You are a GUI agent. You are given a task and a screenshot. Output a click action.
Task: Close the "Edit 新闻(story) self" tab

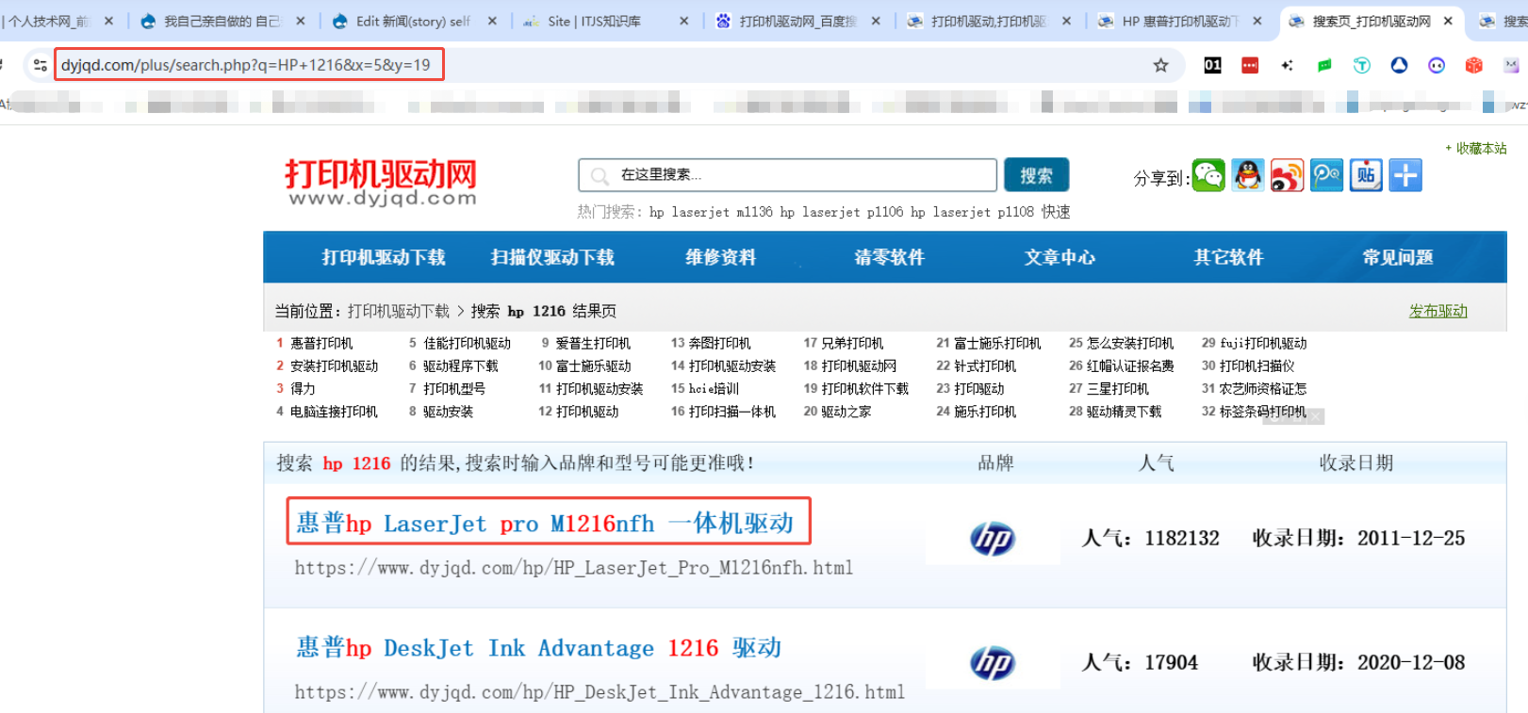pyautogui.click(x=492, y=21)
